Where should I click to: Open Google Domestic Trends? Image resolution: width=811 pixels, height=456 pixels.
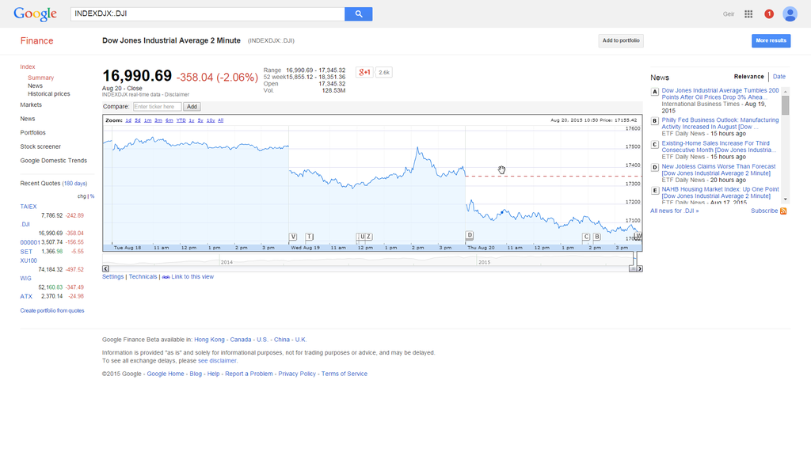click(53, 161)
